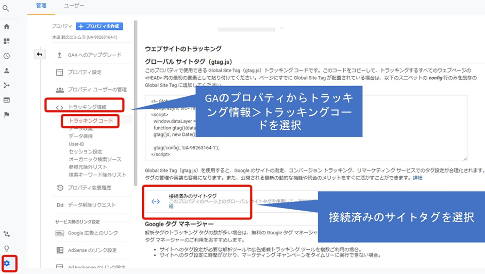Expand トラッキング情報 section
Viewport: 485px width, 274px height.
click(87, 107)
